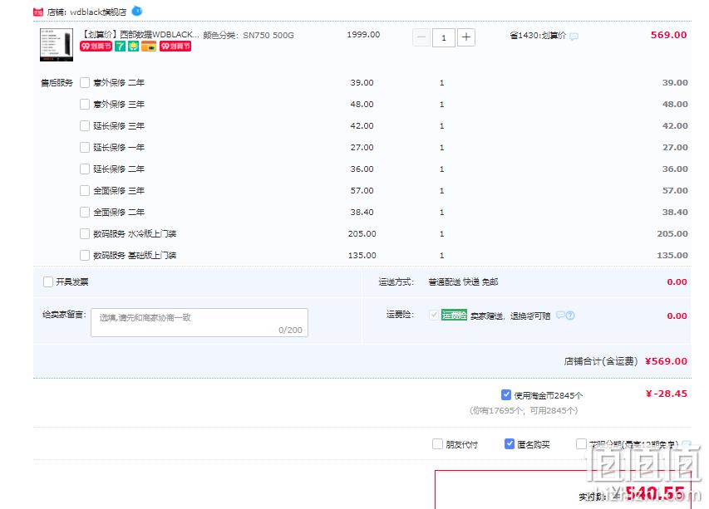Click the 你有17695个，可用2845个 note
709x509 pixels.
tap(524, 410)
